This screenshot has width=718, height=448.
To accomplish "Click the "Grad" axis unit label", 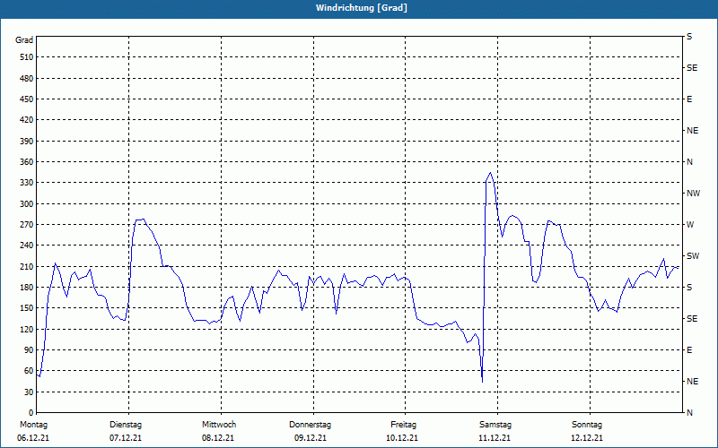I will (24, 40).
